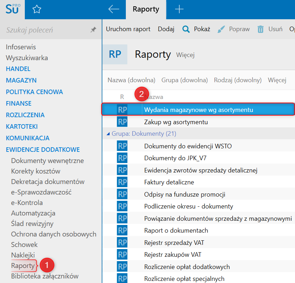Click the back arrow icon
The height and width of the screenshot is (283, 295).
(114, 9)
